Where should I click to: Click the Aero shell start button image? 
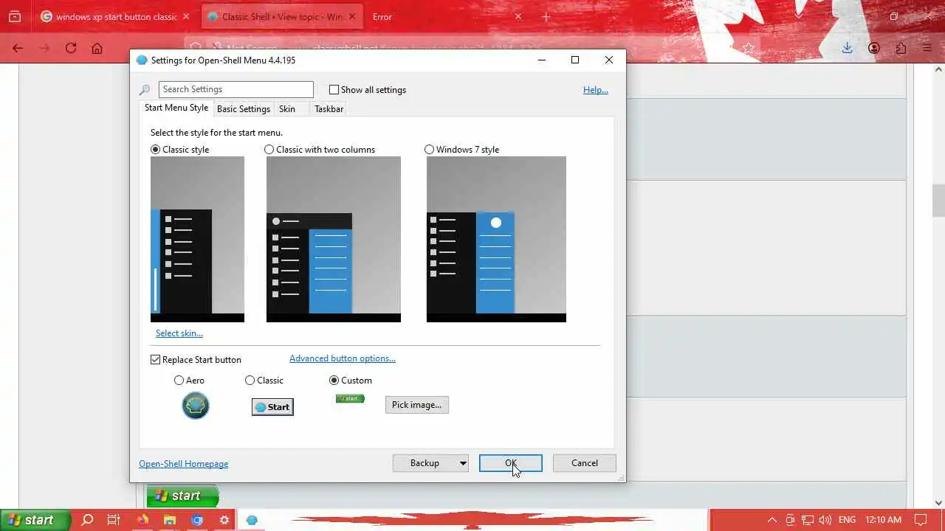point(196,406)
